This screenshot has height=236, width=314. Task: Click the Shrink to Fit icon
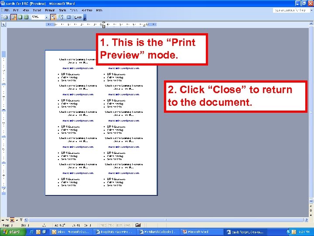(61, 17)
